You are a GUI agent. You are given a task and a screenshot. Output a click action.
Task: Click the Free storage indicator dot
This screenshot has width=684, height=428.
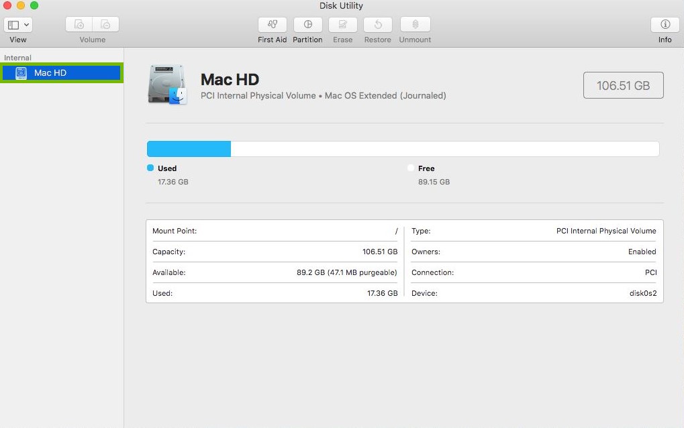coord(411,168)
